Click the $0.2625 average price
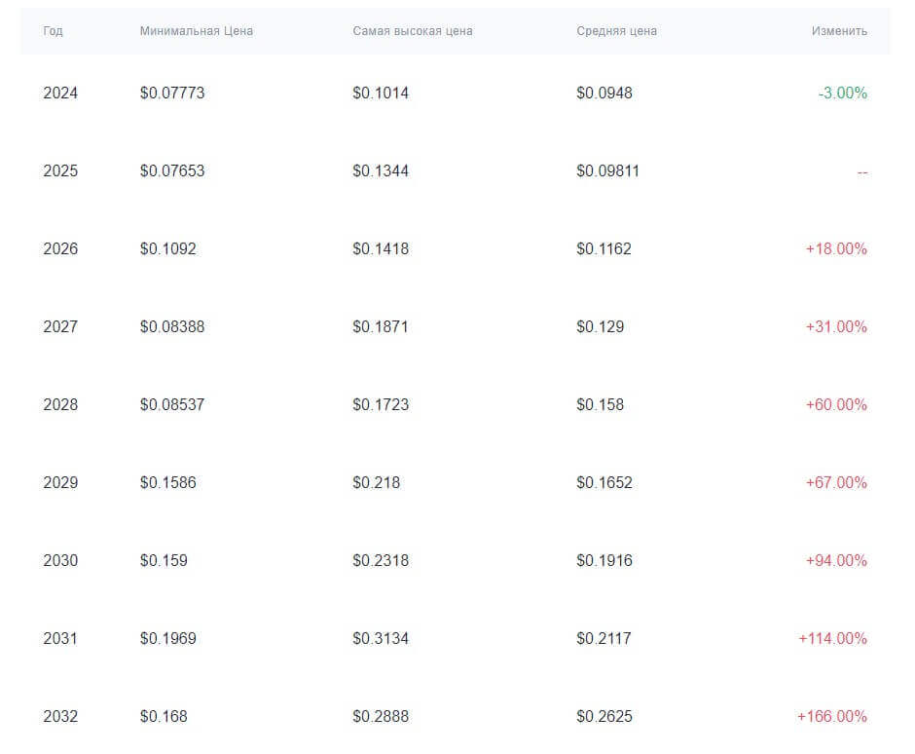Image resolution: width=915 pixels, height=754 pixels. [604, 717]
